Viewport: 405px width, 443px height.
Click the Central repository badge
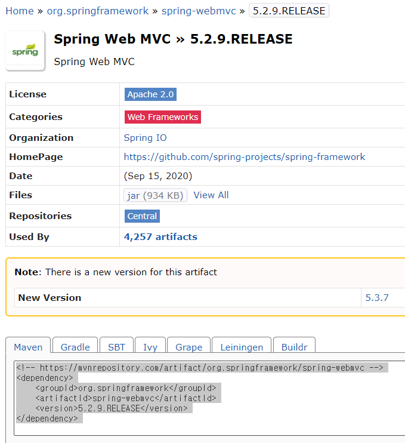[x=142, y=216]
